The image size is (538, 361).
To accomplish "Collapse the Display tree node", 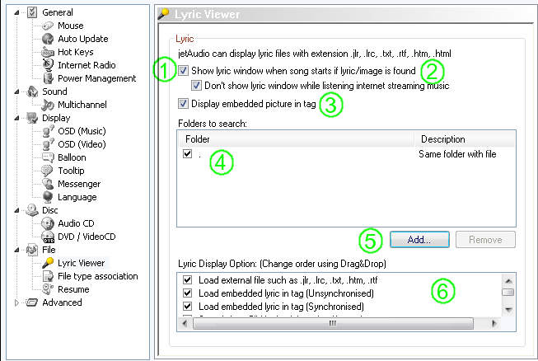I will 16,119.
